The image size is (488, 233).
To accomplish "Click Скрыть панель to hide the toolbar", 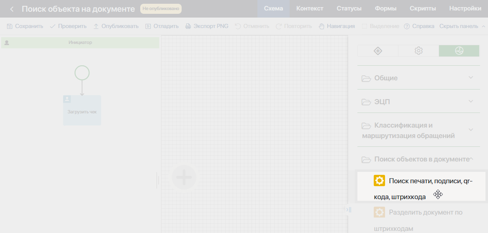I will point(458,26).
